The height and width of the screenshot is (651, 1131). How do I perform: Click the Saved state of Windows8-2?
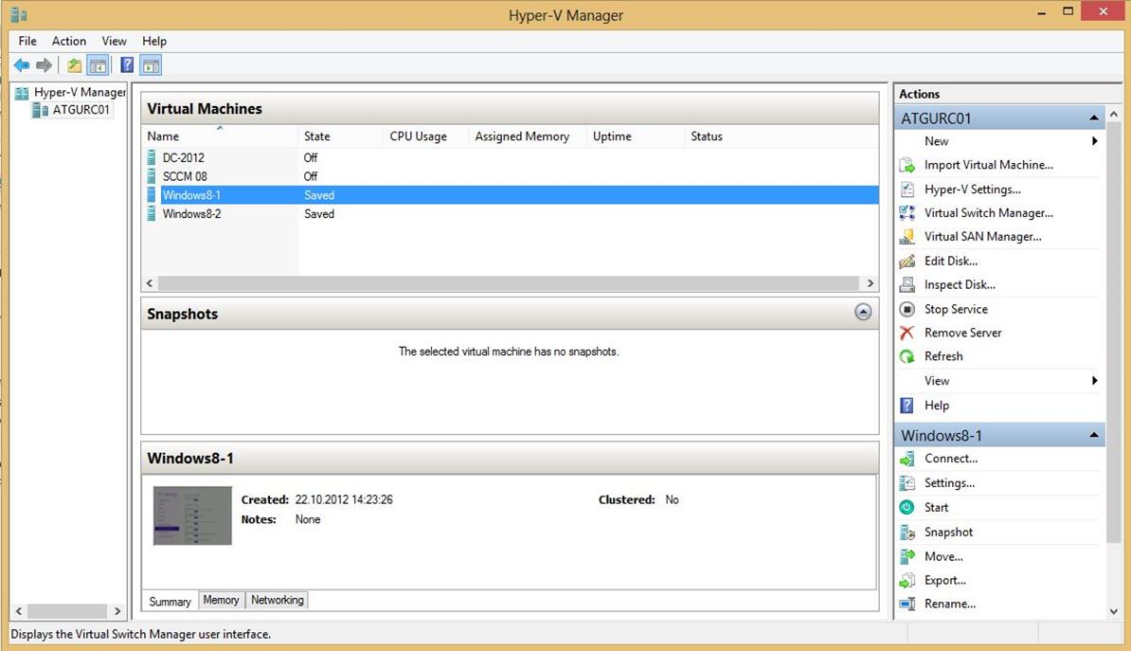coord(319,213)
